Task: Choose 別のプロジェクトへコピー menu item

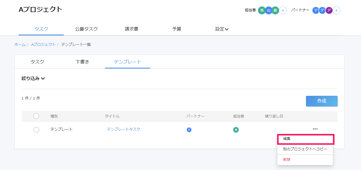Action: click(305, 149)
